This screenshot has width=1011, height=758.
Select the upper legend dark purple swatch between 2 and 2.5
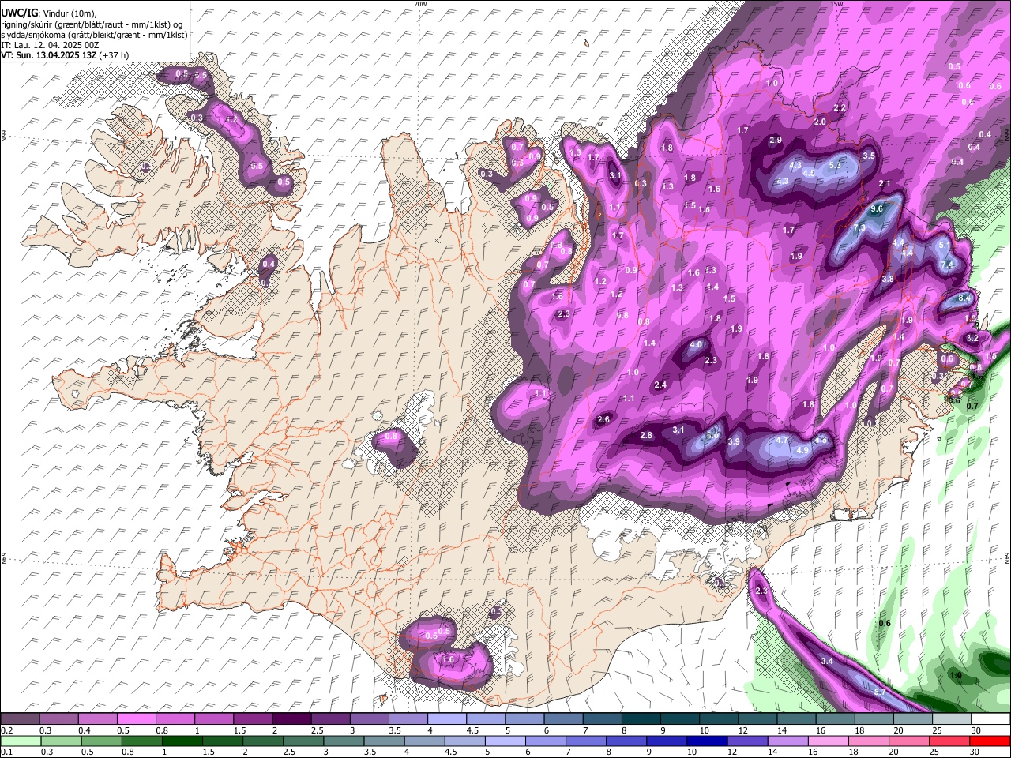(291, 719)
